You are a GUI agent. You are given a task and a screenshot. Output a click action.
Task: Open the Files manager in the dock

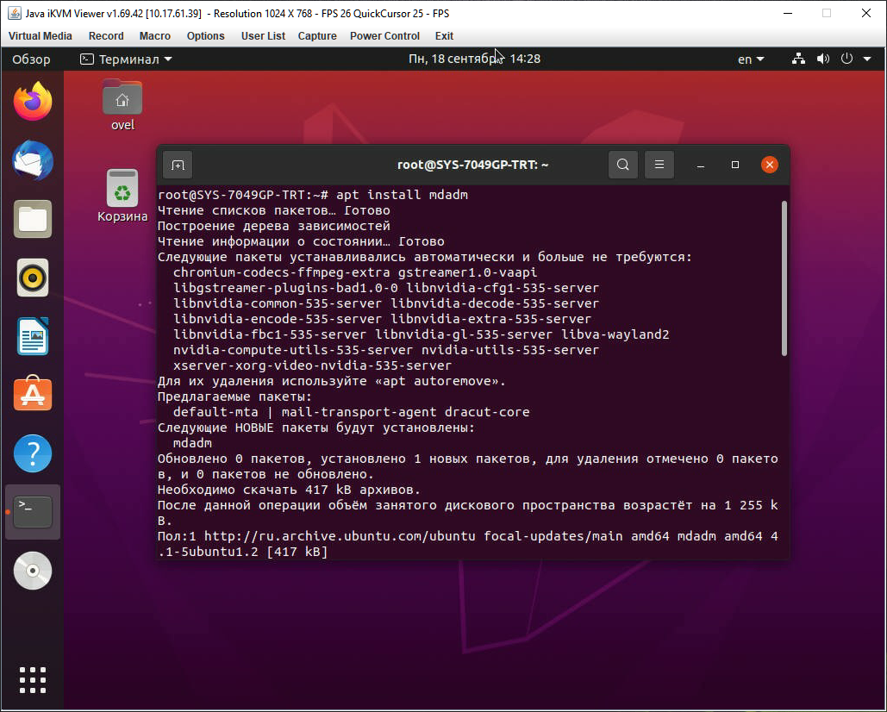pyautogui.click(x=33, y=219)
